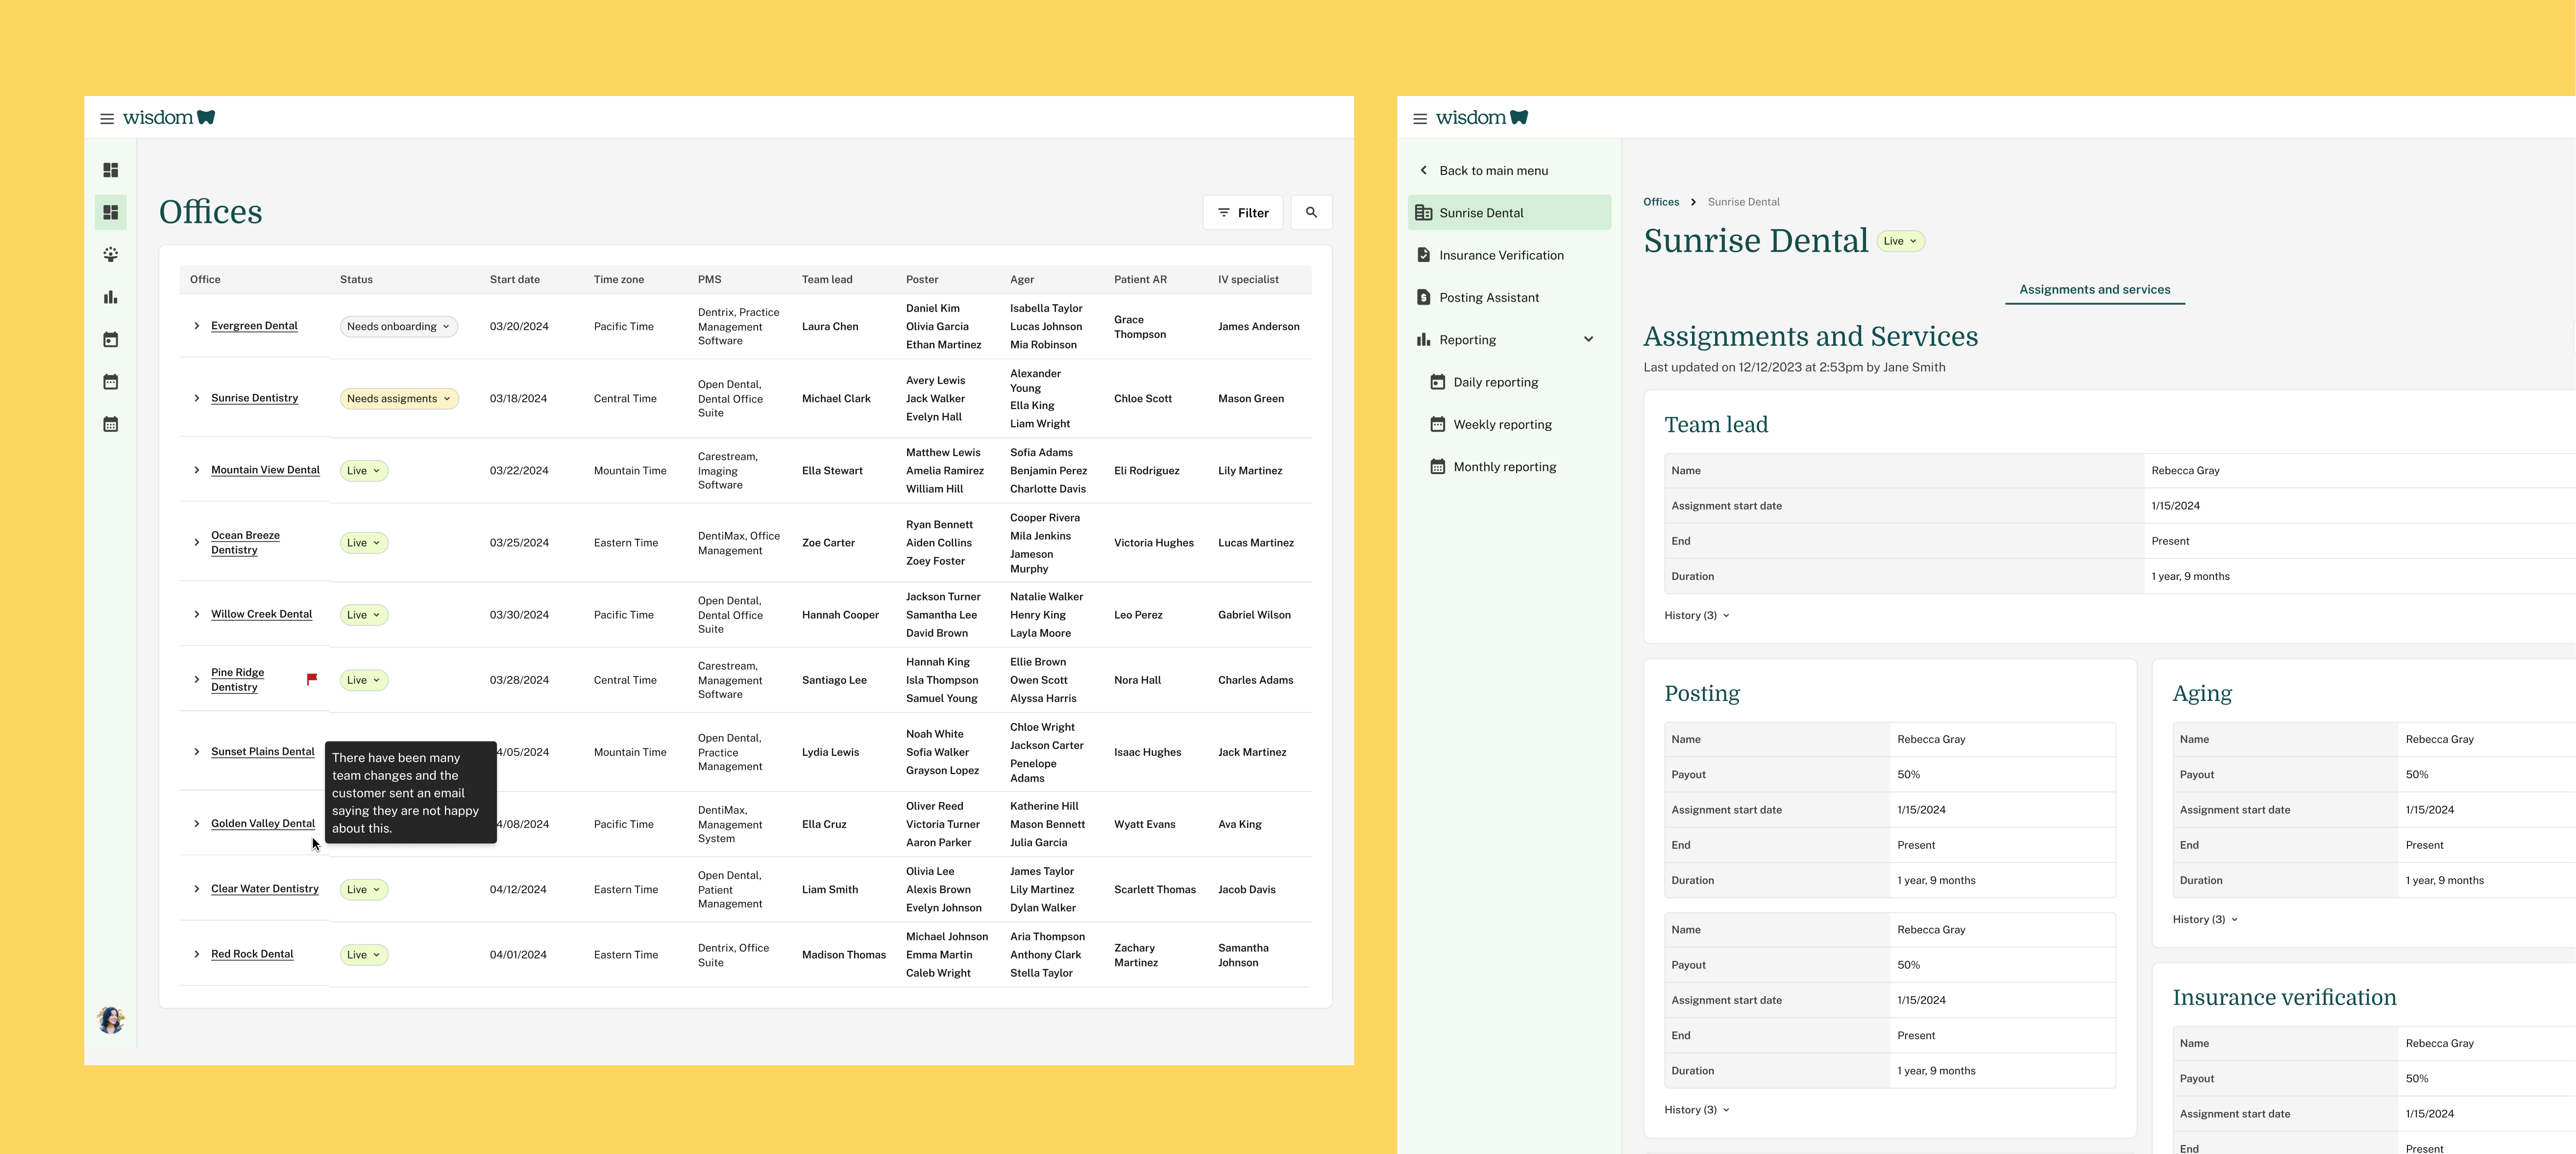The image size is (2576, 1154).
Task: Select the Posting Assistant icon
Action: [x=1423, y=297]
